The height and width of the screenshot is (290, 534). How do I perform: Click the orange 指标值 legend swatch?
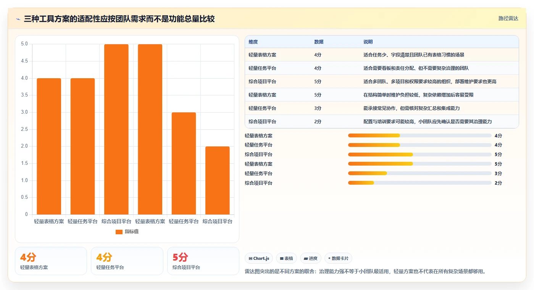pos(119,232)
